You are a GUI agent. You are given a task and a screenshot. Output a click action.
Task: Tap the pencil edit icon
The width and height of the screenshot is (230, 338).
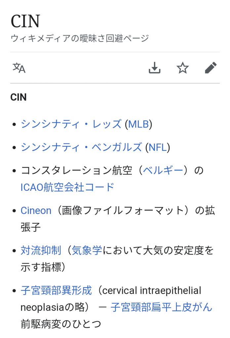point(211,68)
